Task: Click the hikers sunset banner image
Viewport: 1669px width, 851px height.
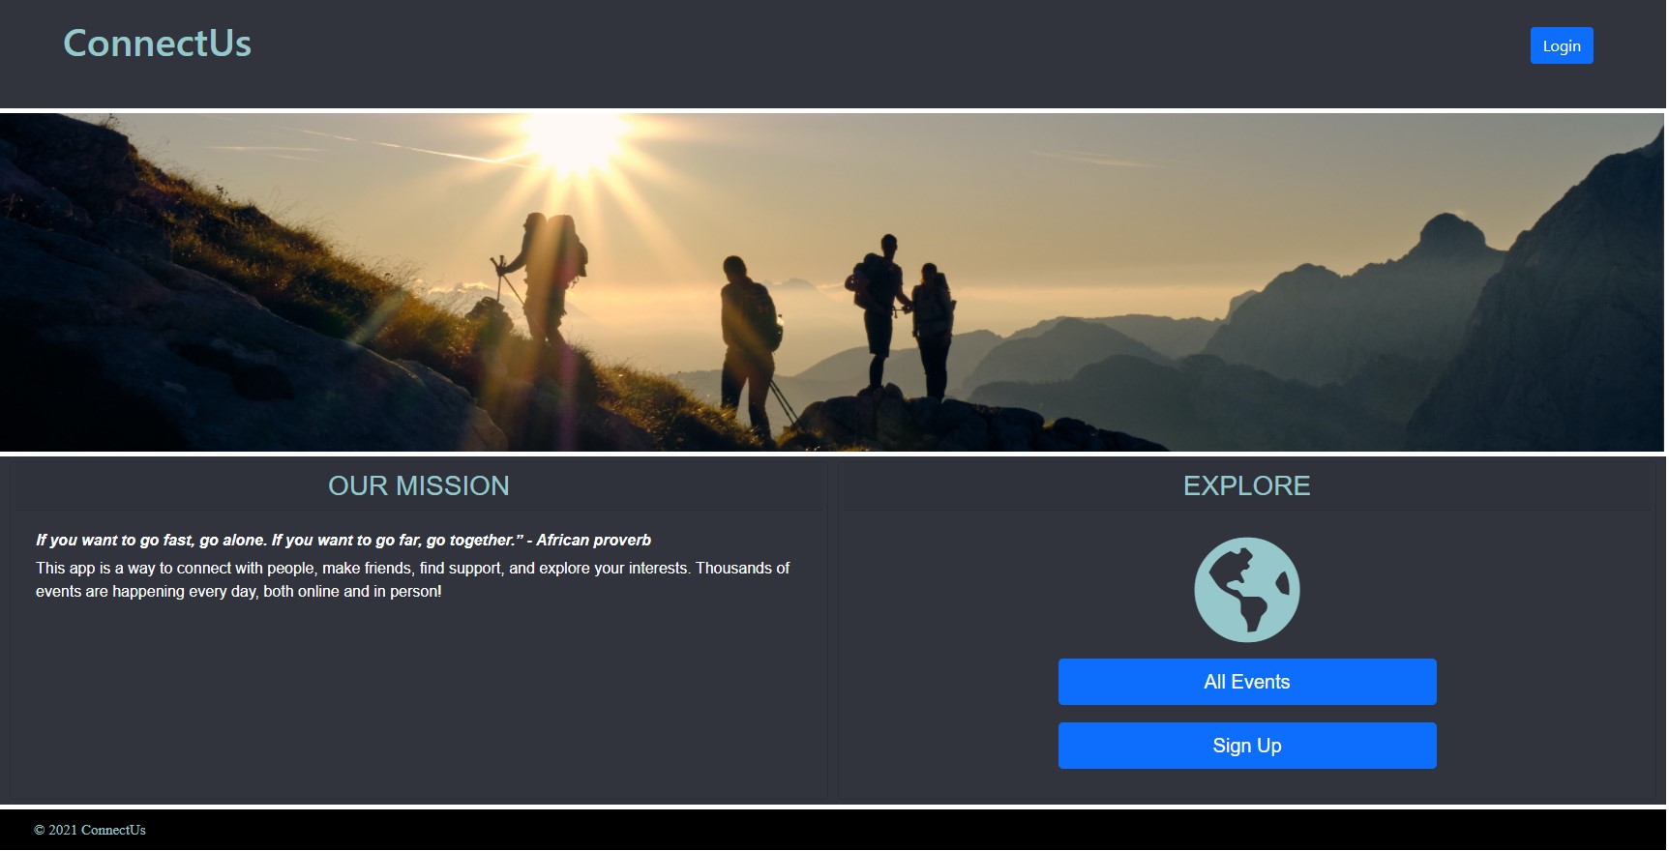Action: 832,282
